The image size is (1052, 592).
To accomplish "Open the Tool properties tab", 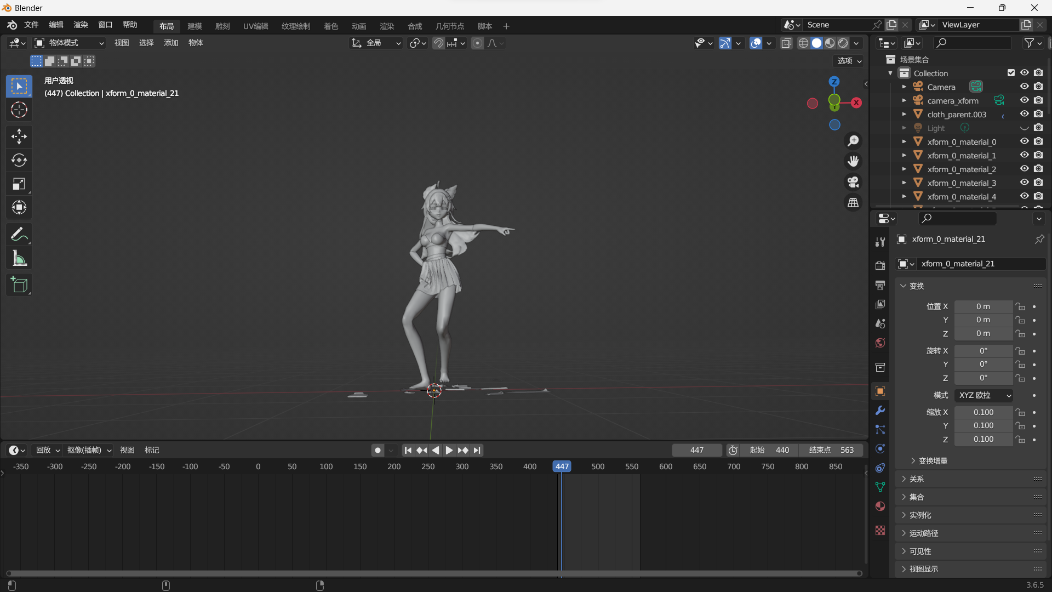I will pos(880,242).
